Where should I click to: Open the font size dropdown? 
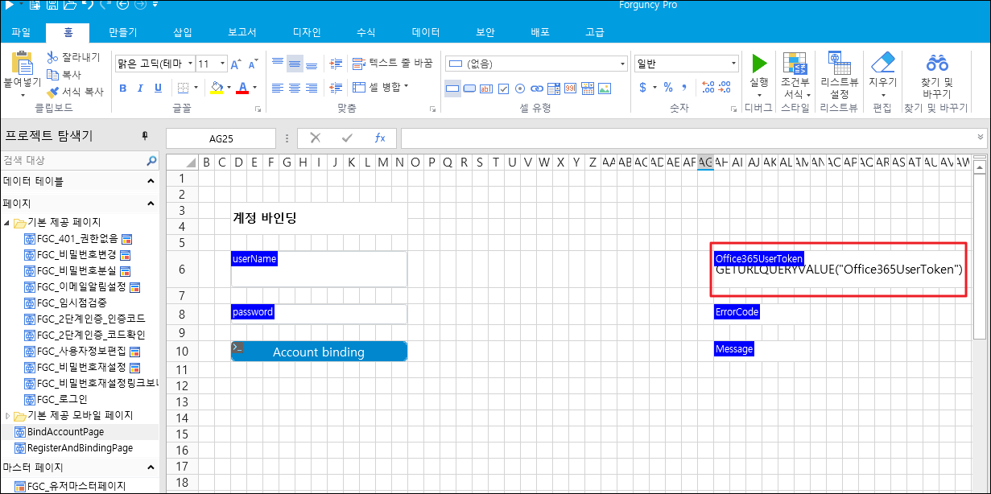pyautogui.click(x=222, y=64)
